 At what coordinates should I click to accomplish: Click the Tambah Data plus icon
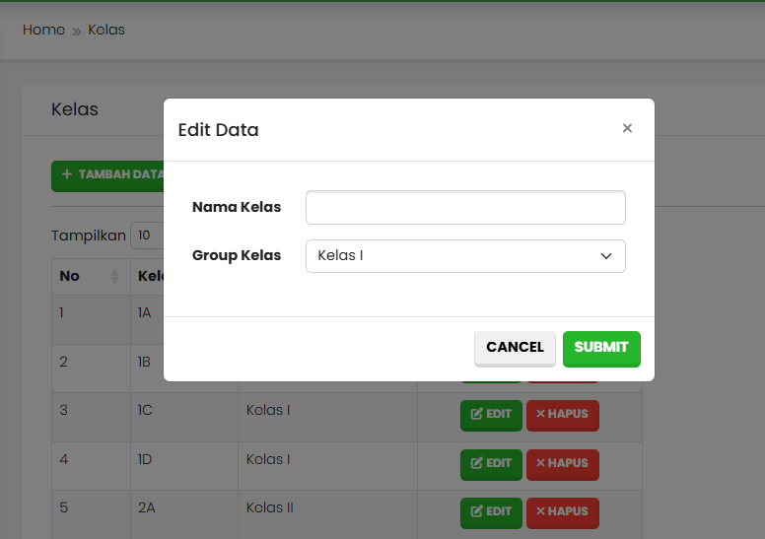pyautogui.click(x=67, y=174)
